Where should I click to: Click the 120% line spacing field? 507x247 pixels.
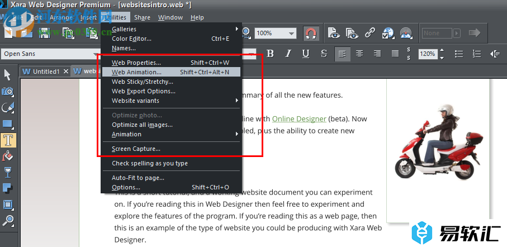(427, 54)
